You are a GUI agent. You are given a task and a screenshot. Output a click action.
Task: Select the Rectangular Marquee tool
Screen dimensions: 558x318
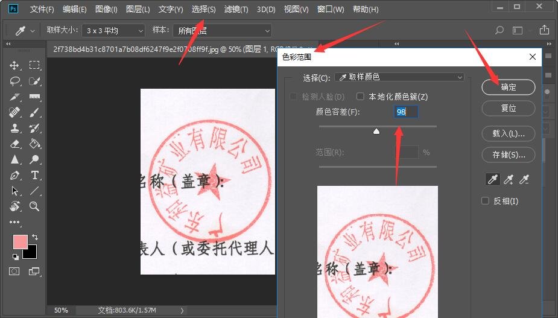click(34, 65)
